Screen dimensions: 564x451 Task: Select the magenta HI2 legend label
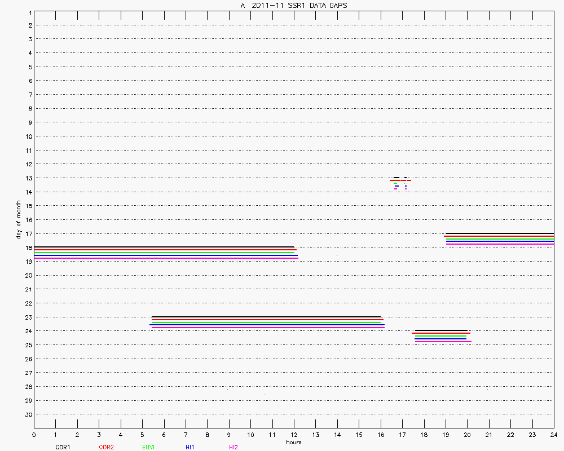[x=233, y=447]
